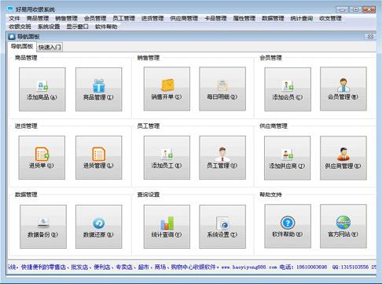Image resolution: width=382 pixels, height=284 pixels.
Task: Open the top-row 员工管理 menu
Action: pyautogui.click(x=123, y=18)
